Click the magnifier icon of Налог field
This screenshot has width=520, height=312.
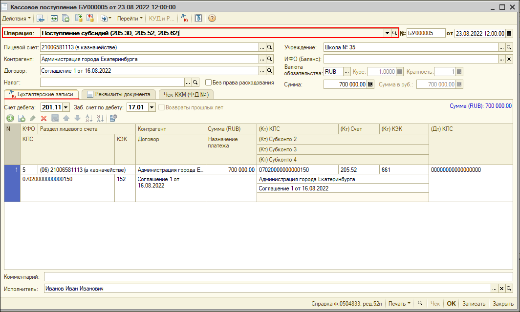[x=195, y=82]
